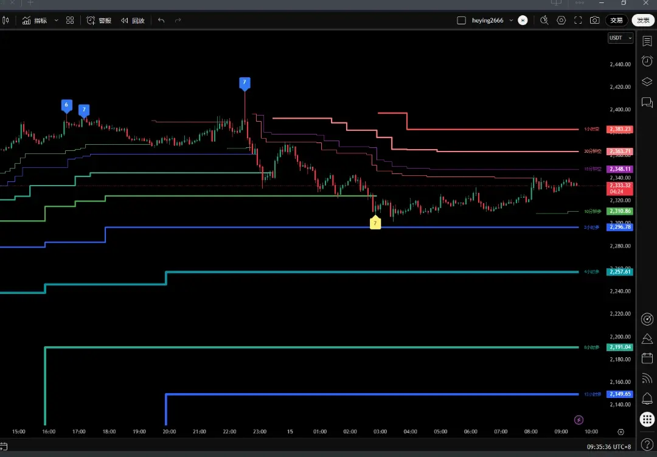The height and width of the screenshot is (457, 657).
Task: Open the H user profile avatar
Action: click(x=523, y=20)
